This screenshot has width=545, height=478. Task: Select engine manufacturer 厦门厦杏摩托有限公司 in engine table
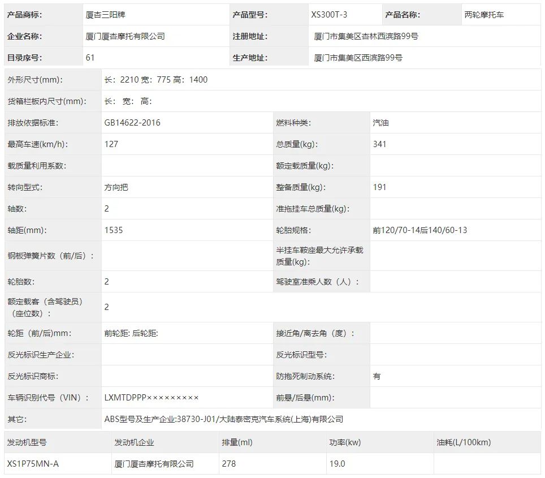click(x=154, y=464)
